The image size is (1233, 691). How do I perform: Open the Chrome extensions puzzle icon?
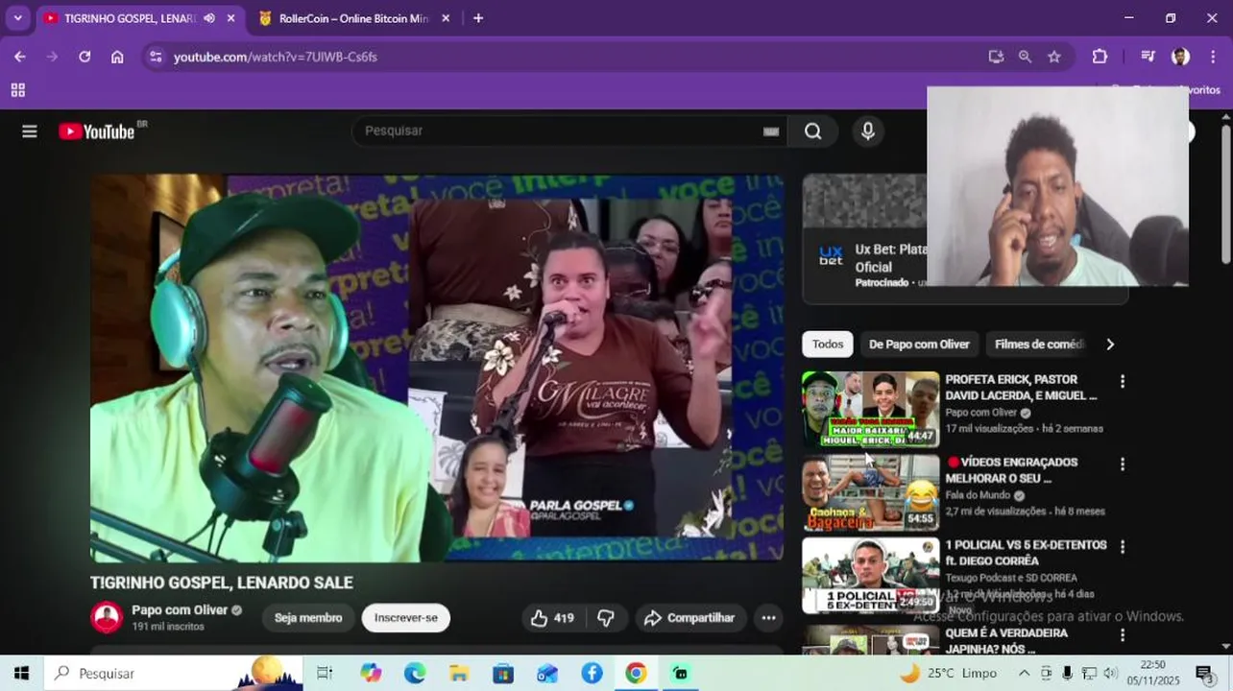point(1100,57)
